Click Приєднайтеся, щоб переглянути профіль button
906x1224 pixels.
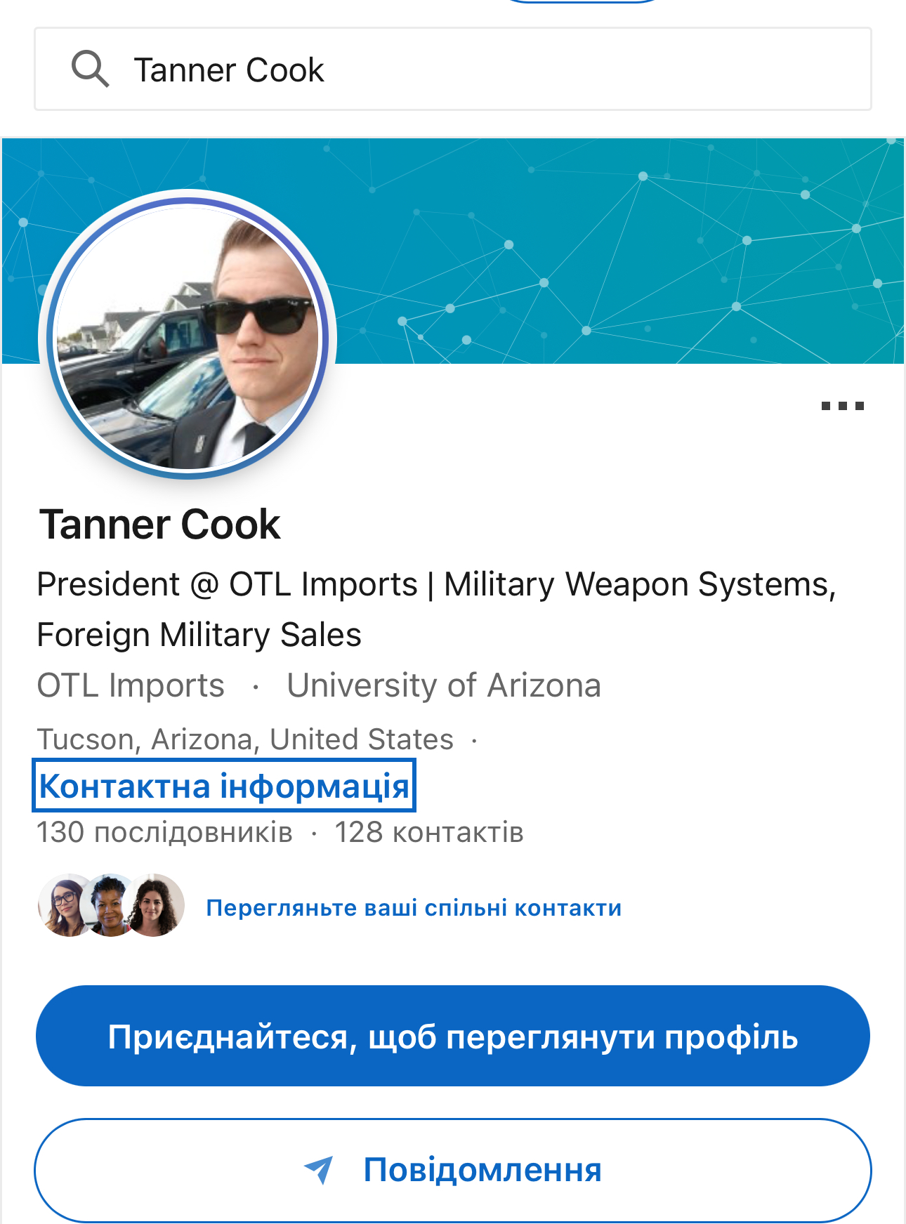click(x=453, y=1036)
